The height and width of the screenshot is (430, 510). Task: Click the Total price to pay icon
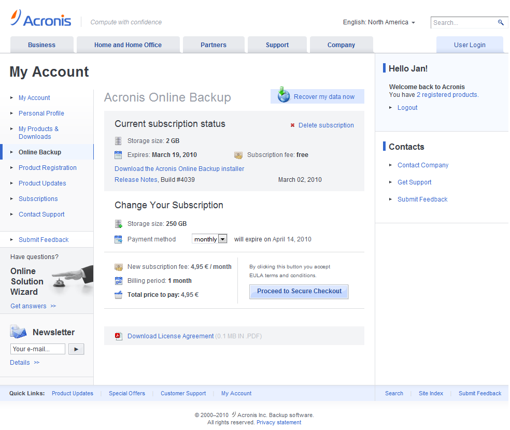pos(118,295)
